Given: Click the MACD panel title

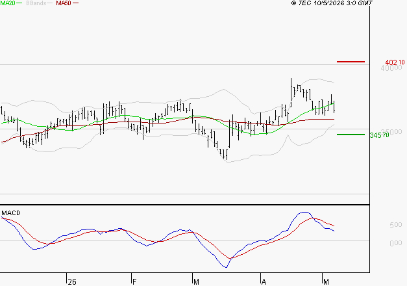Looking at the screenshot, I should (x=11, y=213).
